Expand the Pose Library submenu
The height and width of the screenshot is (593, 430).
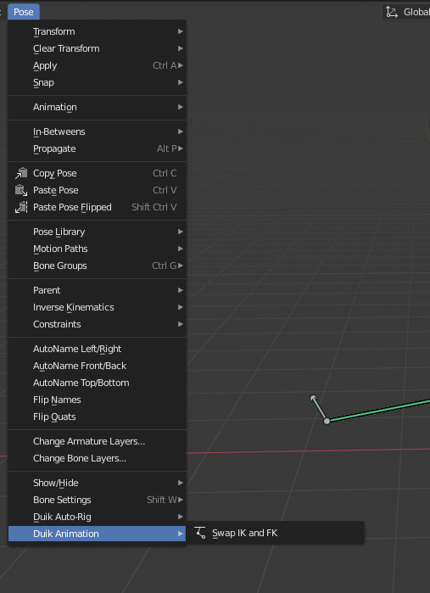[98, 232]
